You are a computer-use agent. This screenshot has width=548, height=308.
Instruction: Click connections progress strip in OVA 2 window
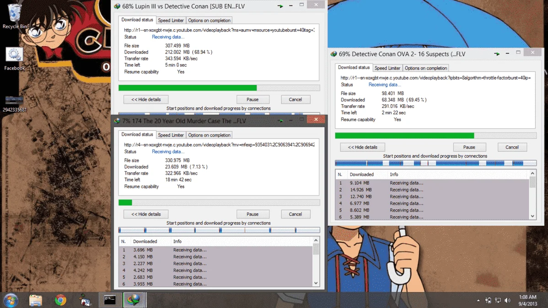436,163
